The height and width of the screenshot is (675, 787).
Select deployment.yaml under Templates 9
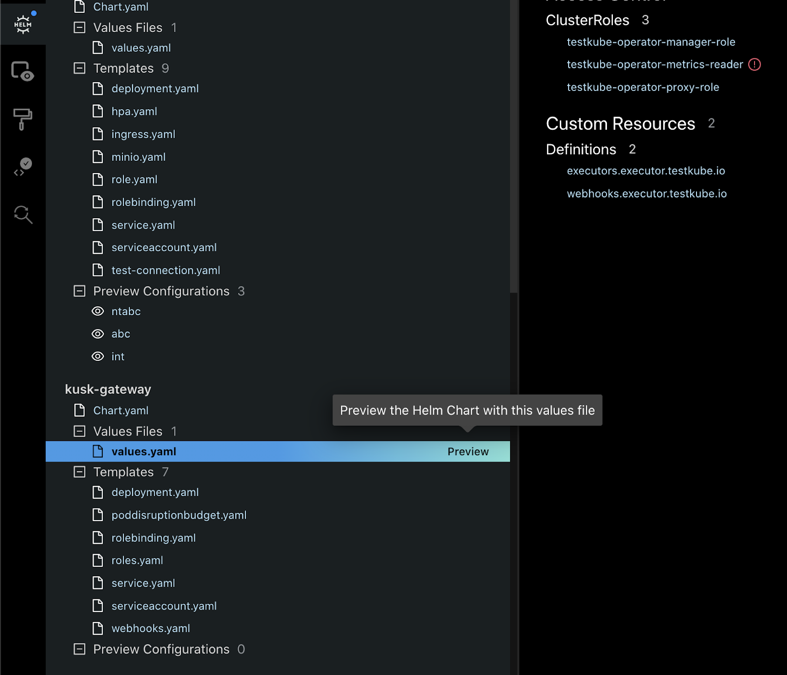pos(155,89)
